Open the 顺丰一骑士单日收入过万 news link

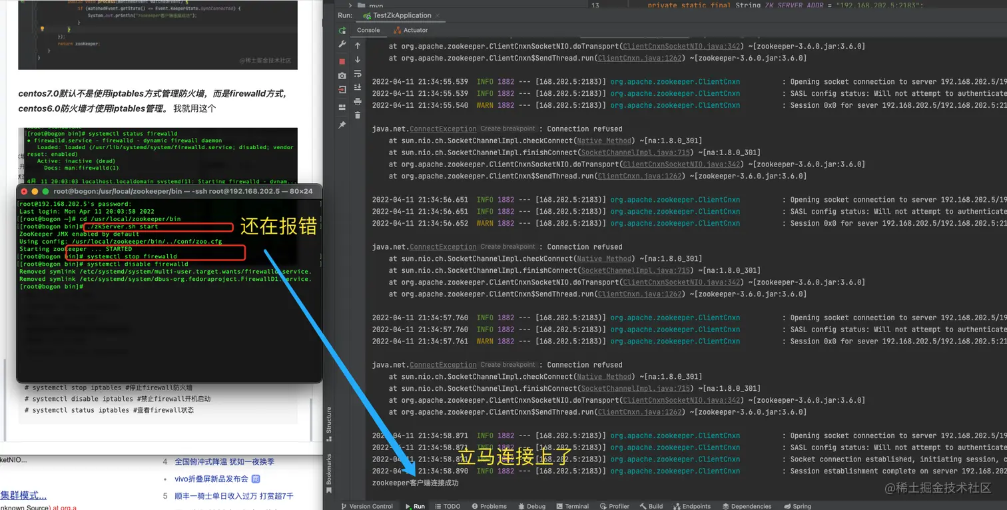click(x=234, y=496)
